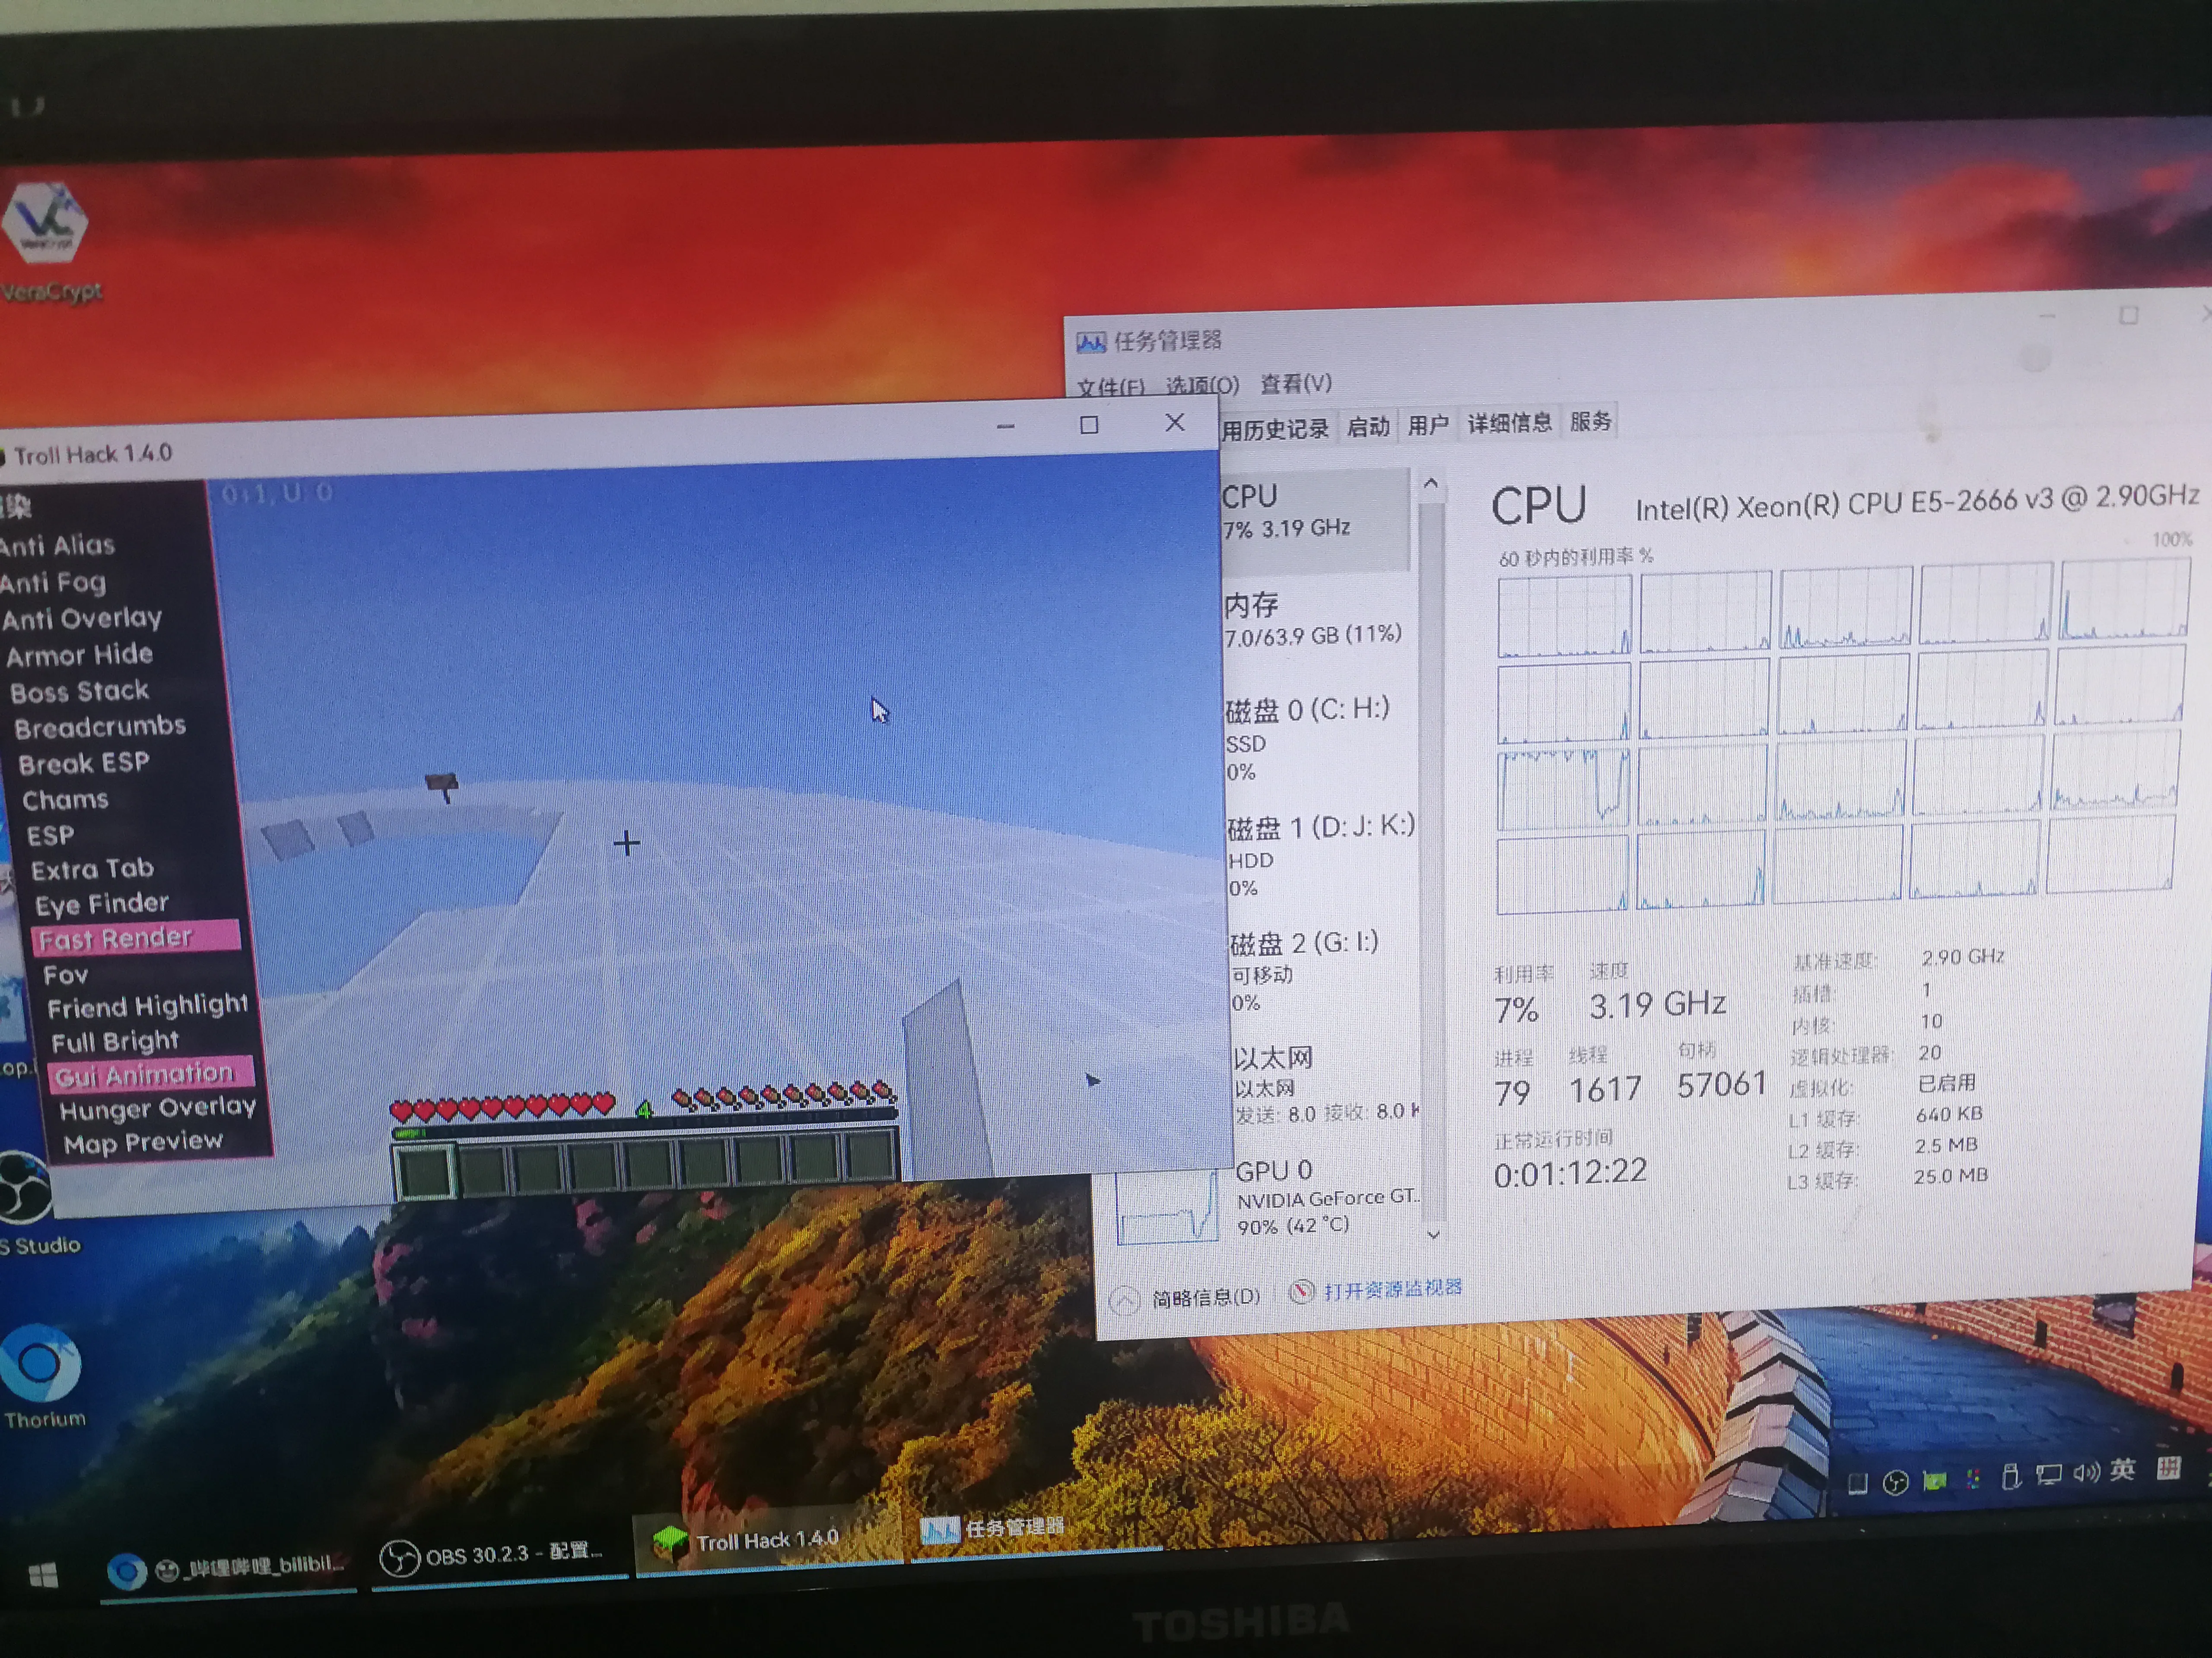Switch to the 详细信息 tab
Screen dimensions: 2212x1658
tap(1509, 423)
